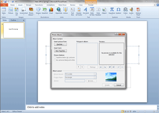Click the Pictures in album list box

pyautogui.click(x=87, y=54)
